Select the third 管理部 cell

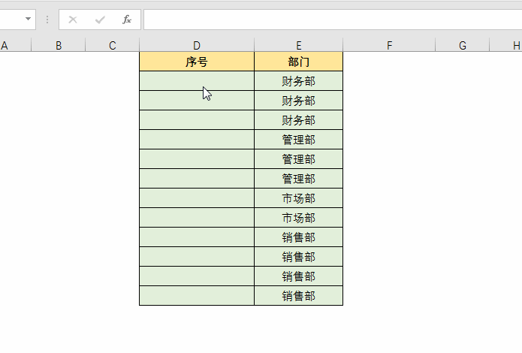coord(299,179)
